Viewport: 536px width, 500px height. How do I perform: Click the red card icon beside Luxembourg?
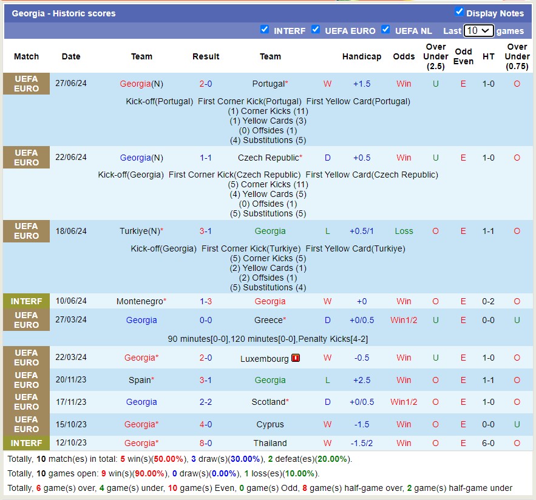[296, 358]
